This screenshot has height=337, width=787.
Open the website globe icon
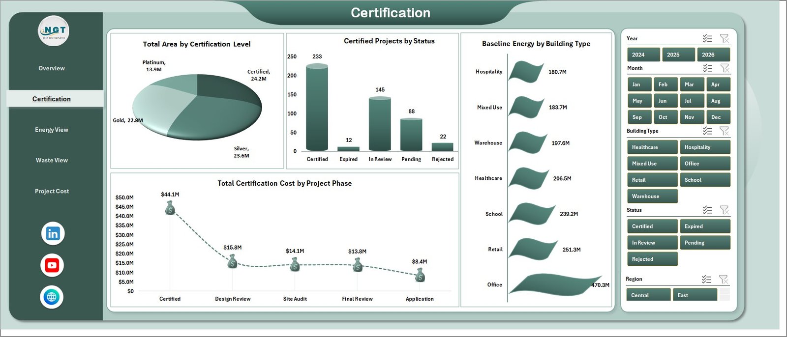[x=52, y=297]
